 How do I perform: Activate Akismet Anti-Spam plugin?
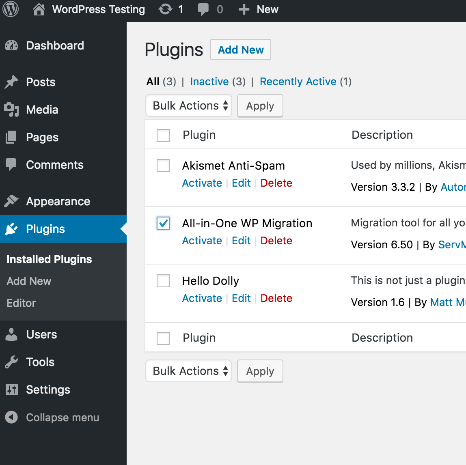(202, 183)
